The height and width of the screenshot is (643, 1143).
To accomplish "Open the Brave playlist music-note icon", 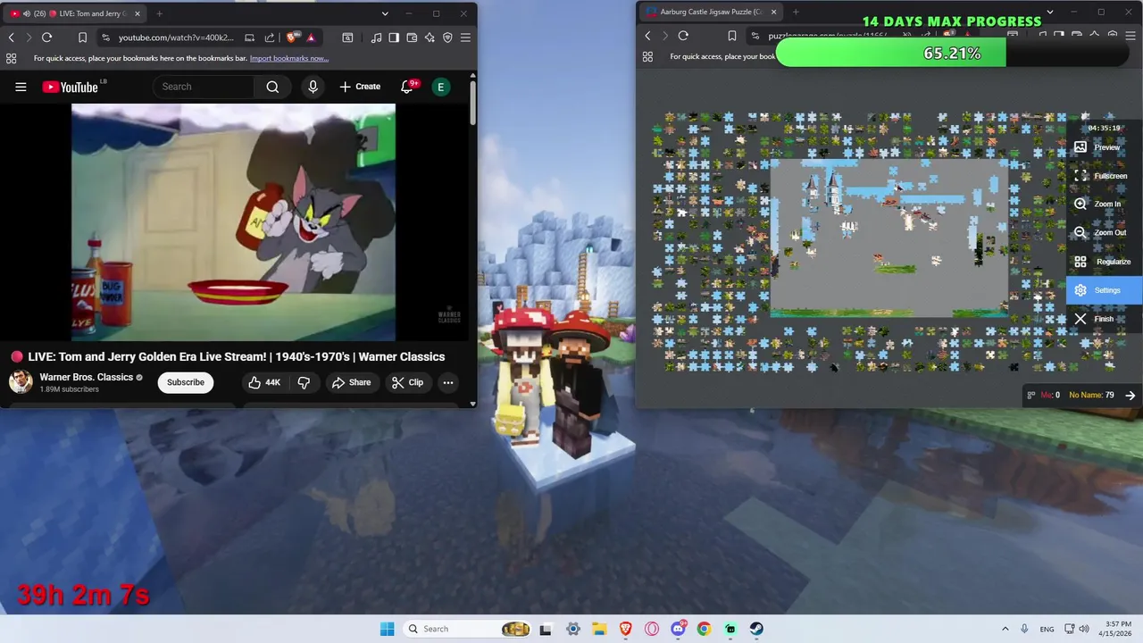I will tap(376, 38).
